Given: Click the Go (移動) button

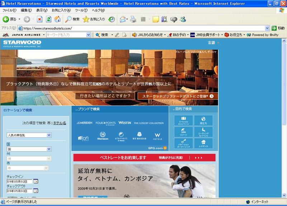Looking at the screenshot, I should pos(278,28).
